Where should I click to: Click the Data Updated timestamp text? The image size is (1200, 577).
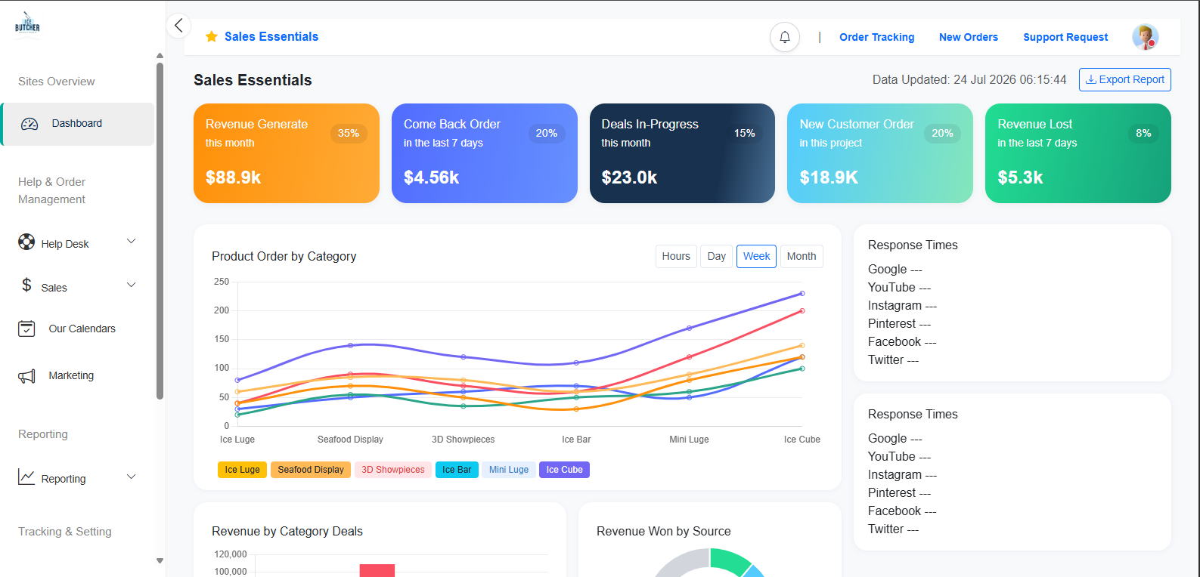click(x=969, y=80)
